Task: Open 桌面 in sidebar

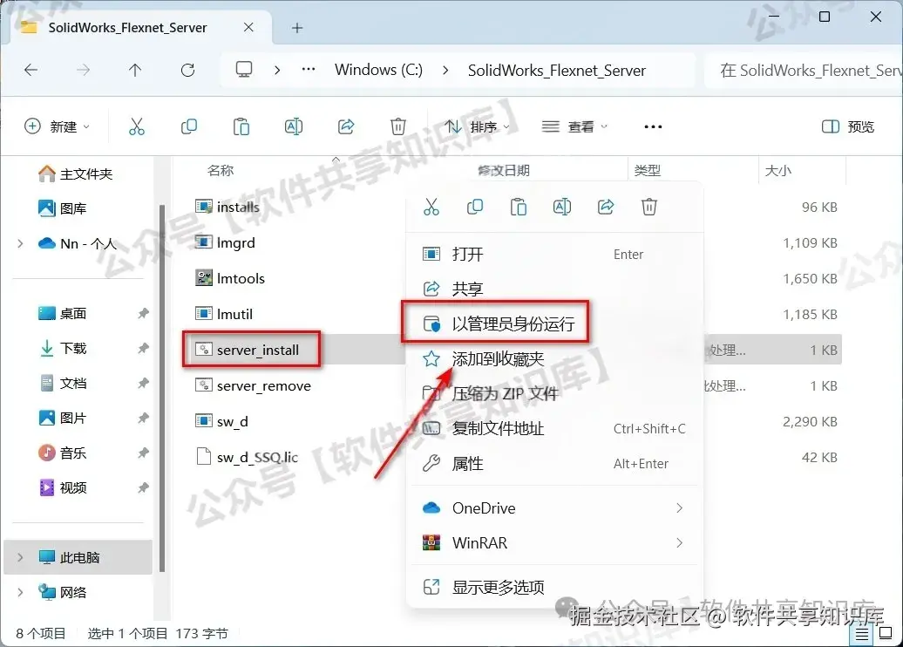Action: 62,313
